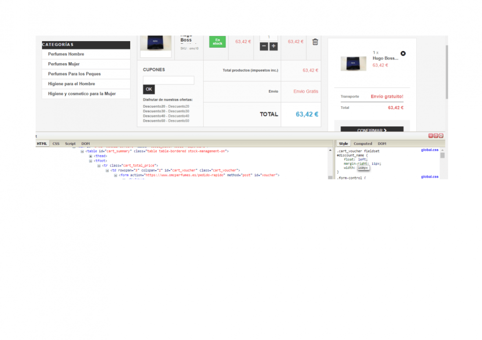Screen dimensions: 482x340
Task: Minimize the Firebug panel
Action: (x=430, y=136)
